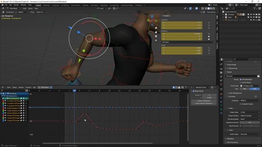The image size is (262, 147).
Task: Open the Pose Mode dropdown
Action: [x=14, y=8]
